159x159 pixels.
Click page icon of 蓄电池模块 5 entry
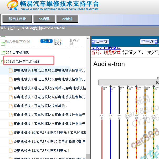[x=11, y=97]
